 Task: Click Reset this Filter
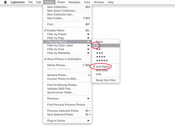[x=106, y=80]
